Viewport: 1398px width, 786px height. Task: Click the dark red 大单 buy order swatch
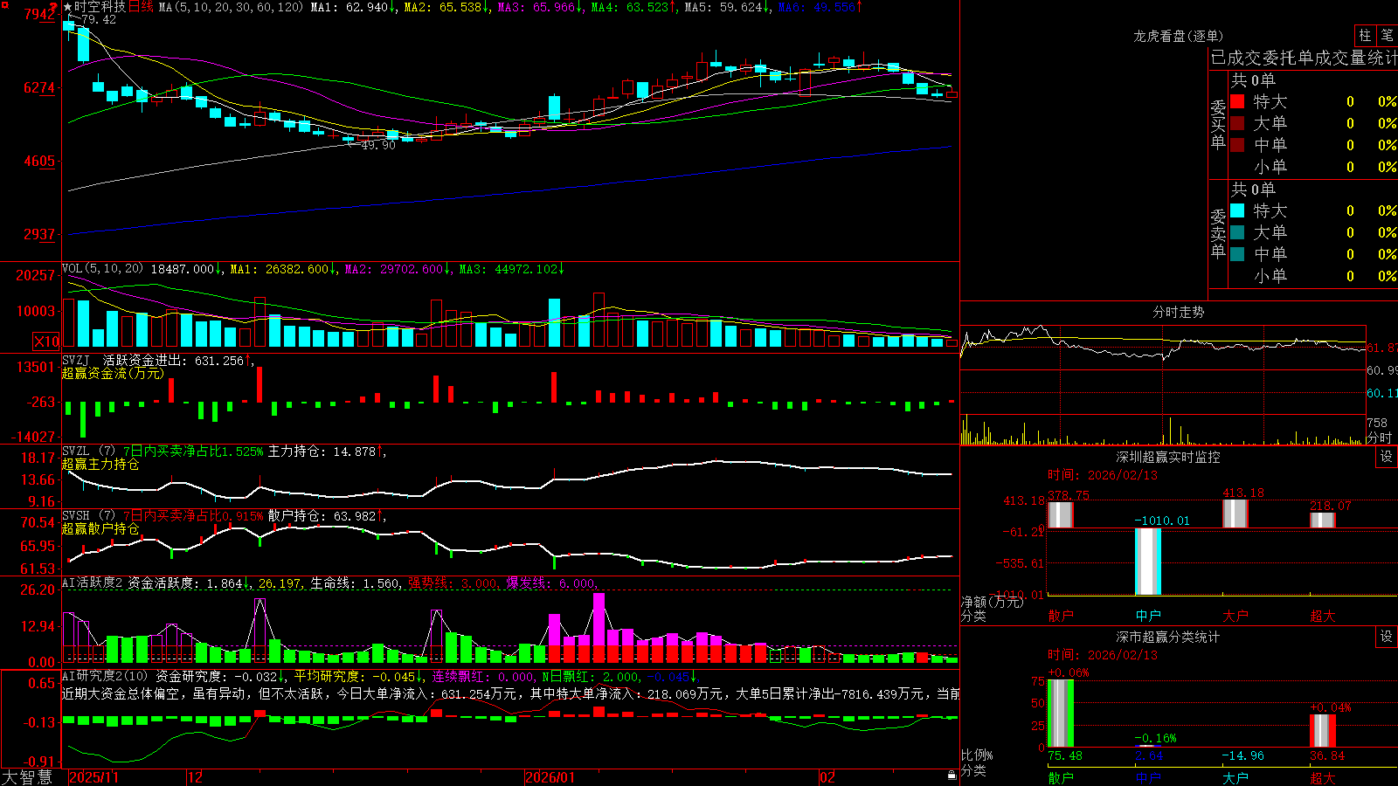pyautogui.click(x=1237, y=123)
